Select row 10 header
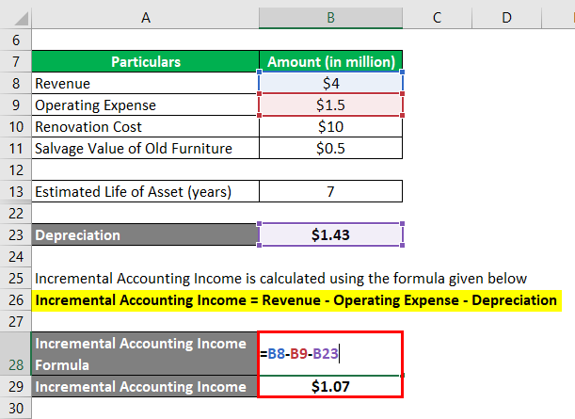 tap(16, 126)
